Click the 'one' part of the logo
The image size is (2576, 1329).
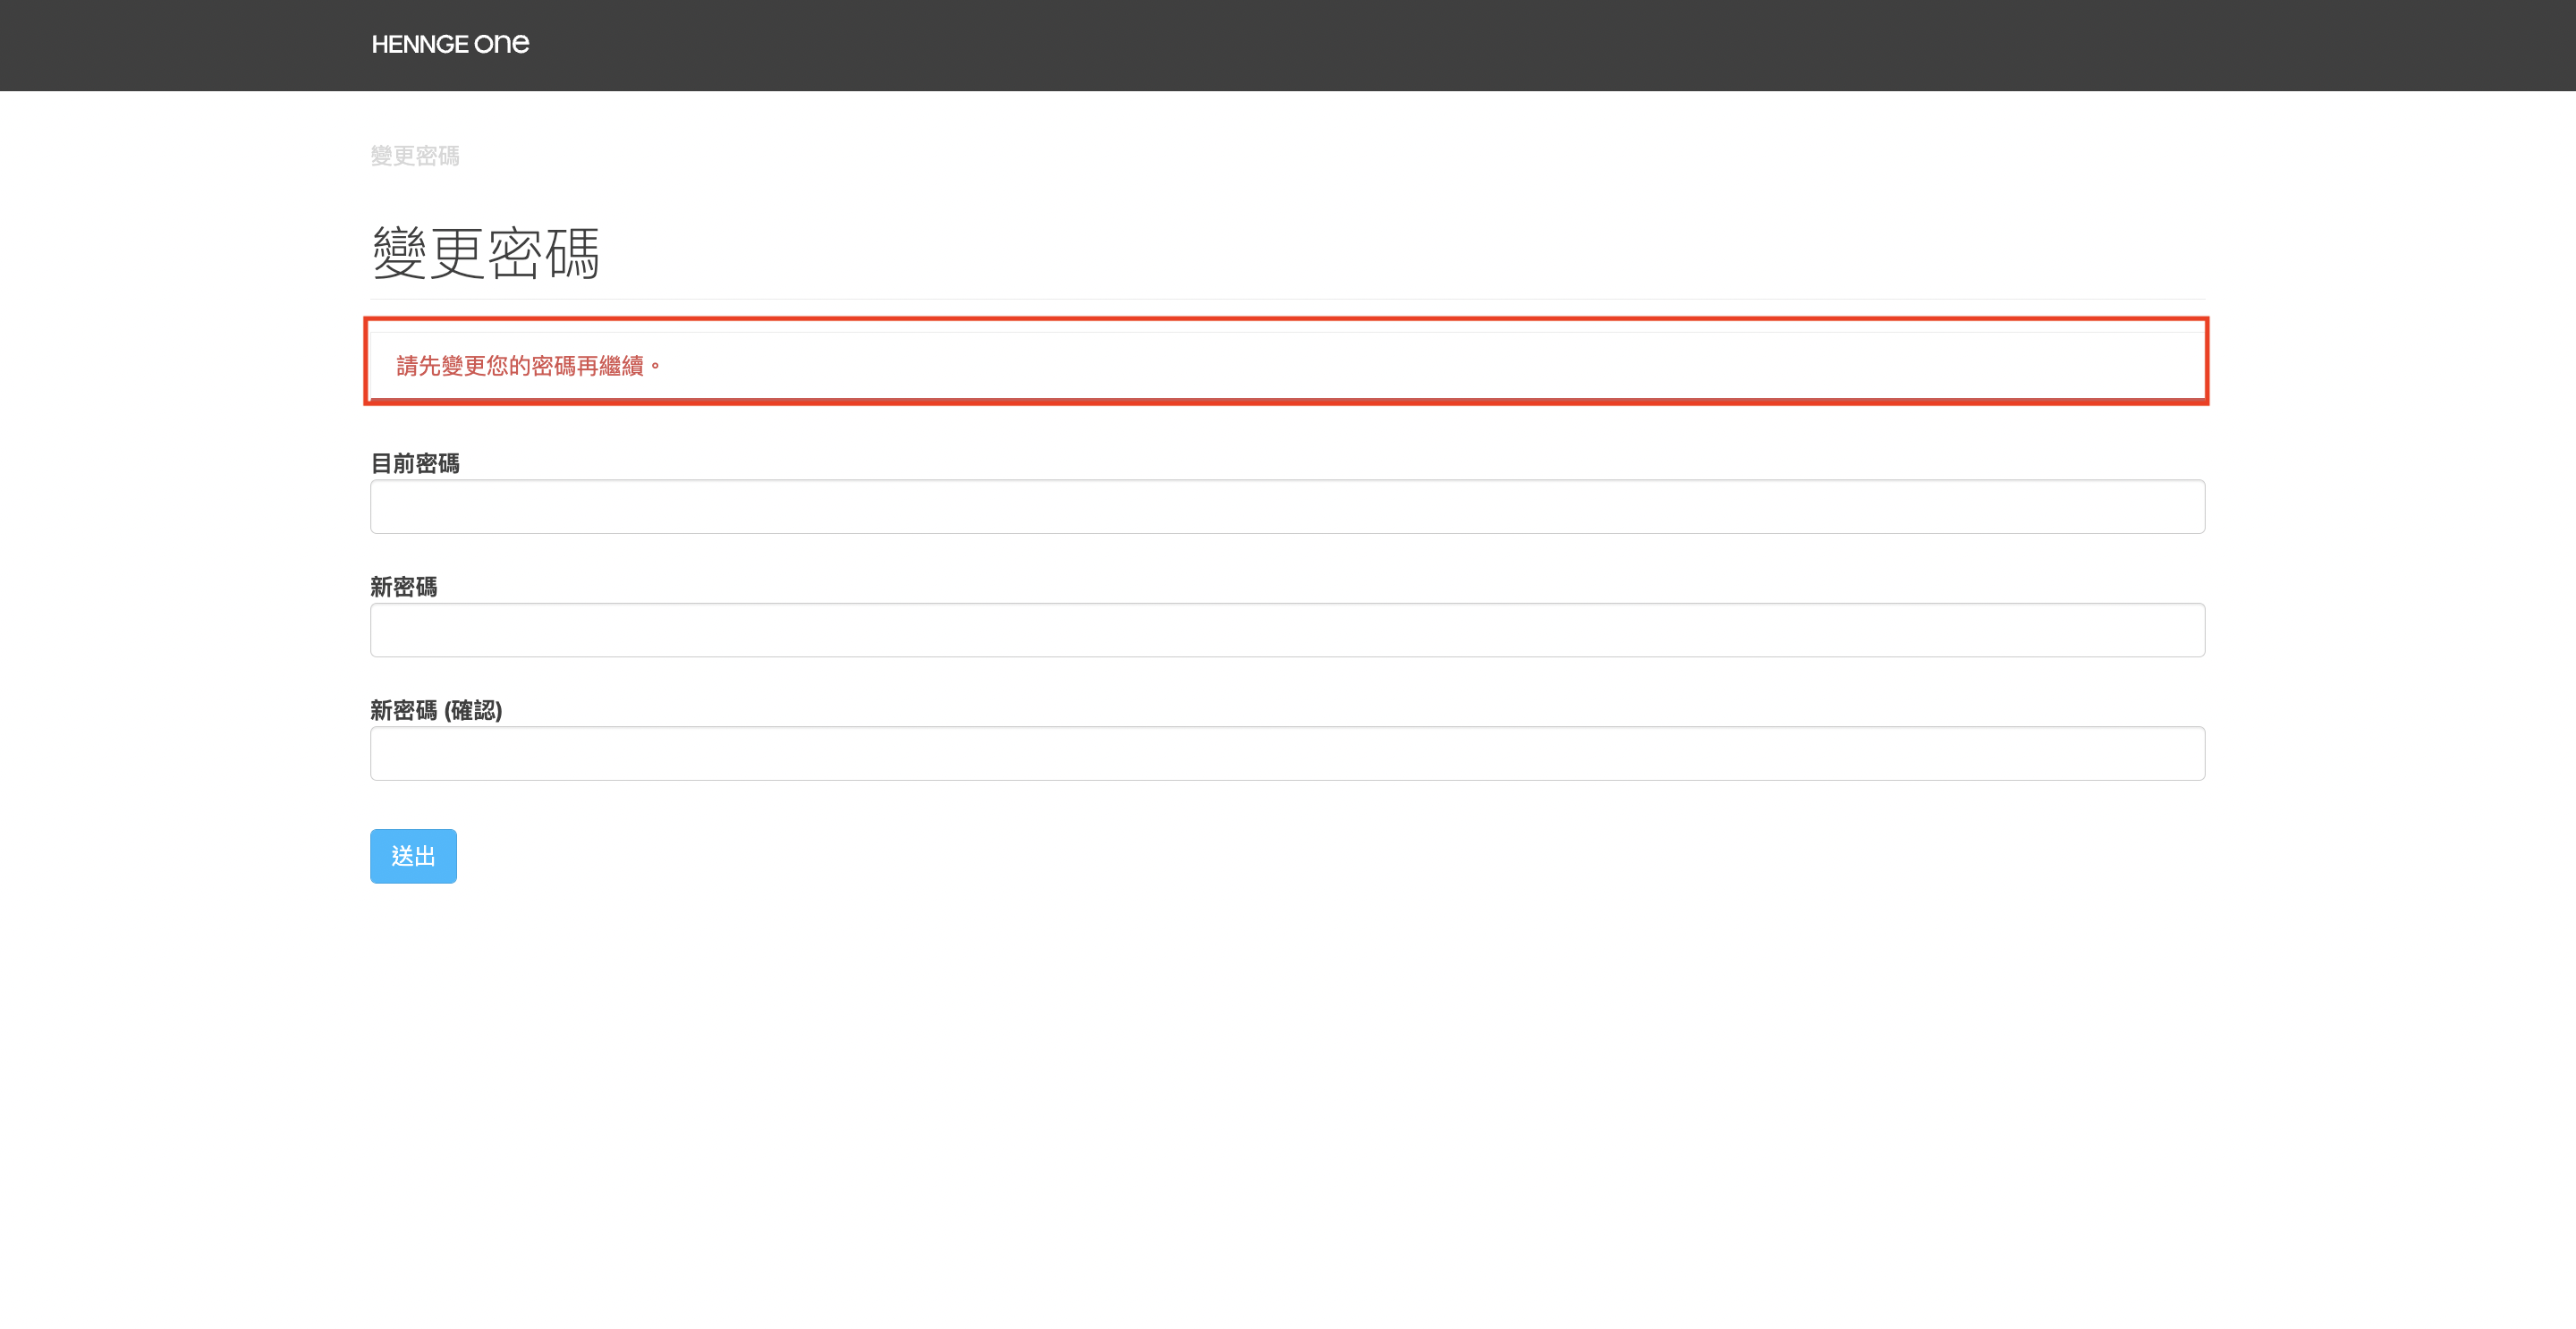(x=502, y=44)
